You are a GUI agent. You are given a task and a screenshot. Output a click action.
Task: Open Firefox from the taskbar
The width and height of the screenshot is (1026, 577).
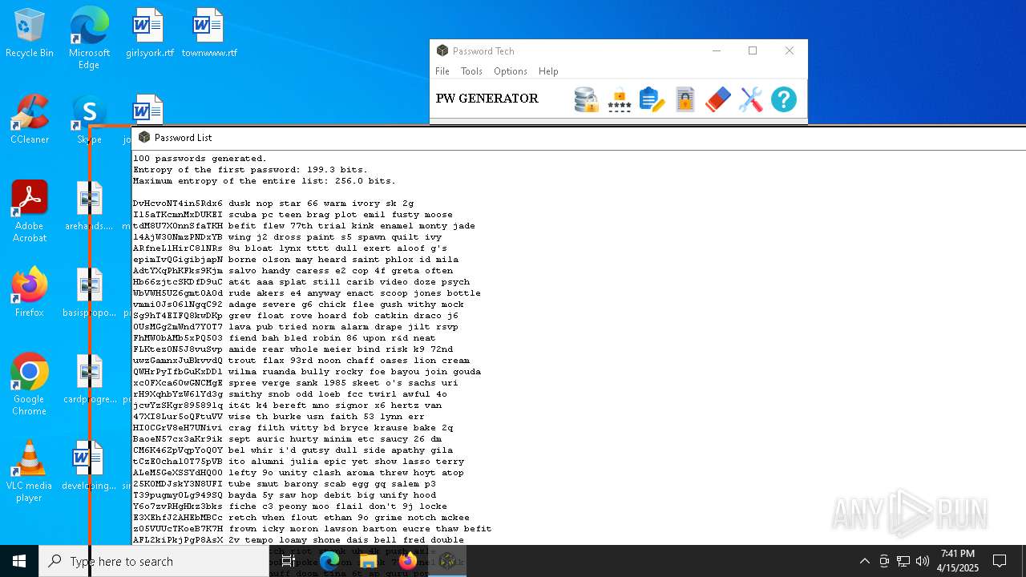[x=408, y=561]
